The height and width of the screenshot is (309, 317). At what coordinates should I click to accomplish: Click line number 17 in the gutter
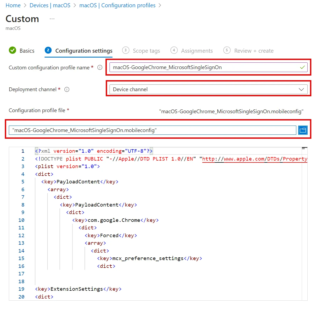(x=21, y=274)
